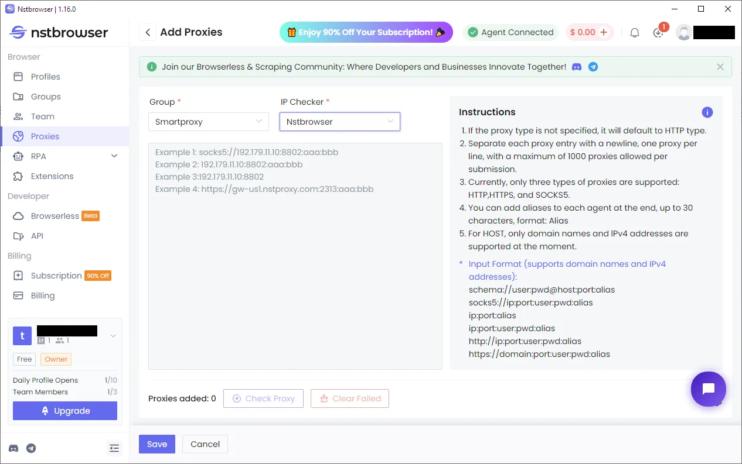
Task: Open Extensions in the sidebar
Action: (64, 176)
